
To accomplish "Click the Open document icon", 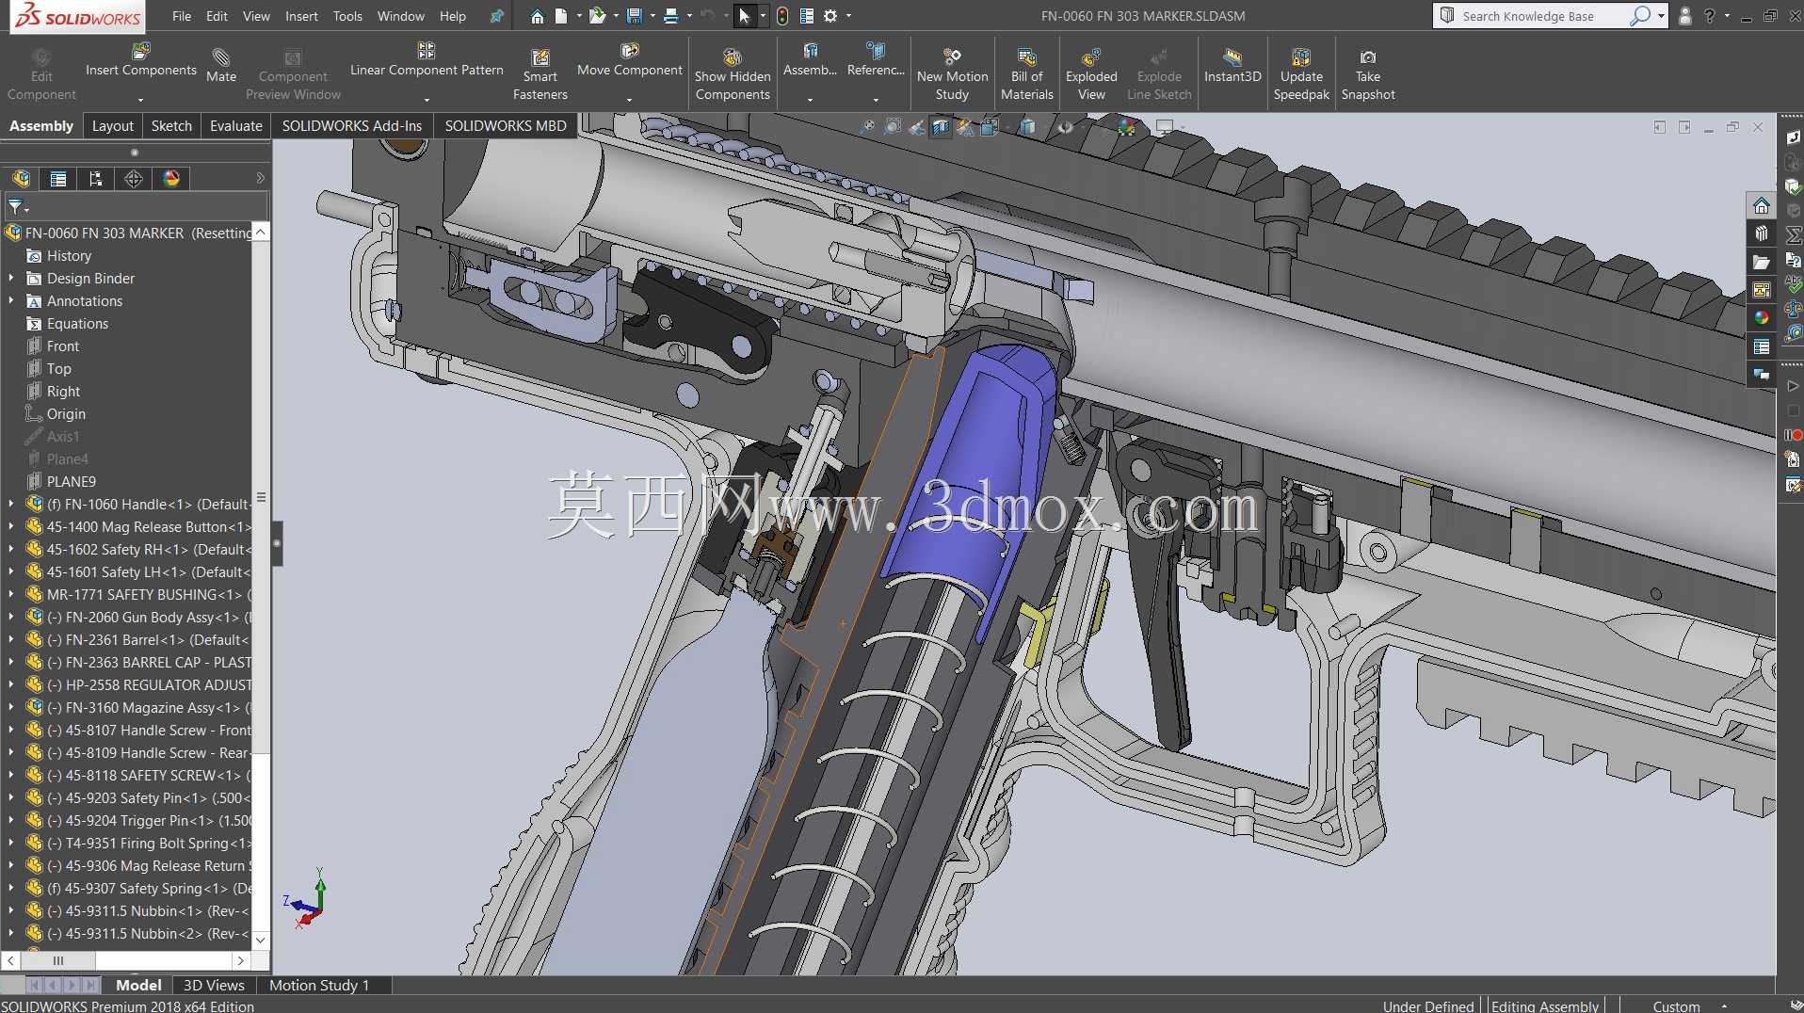I will pos(597,16).
